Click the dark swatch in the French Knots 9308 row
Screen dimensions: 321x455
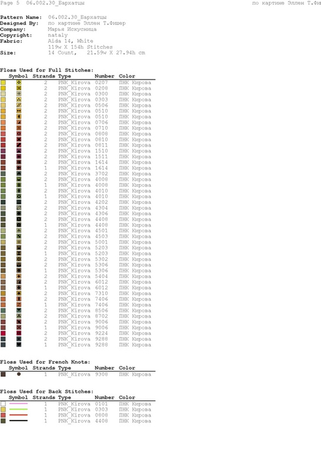pos(3,374)
